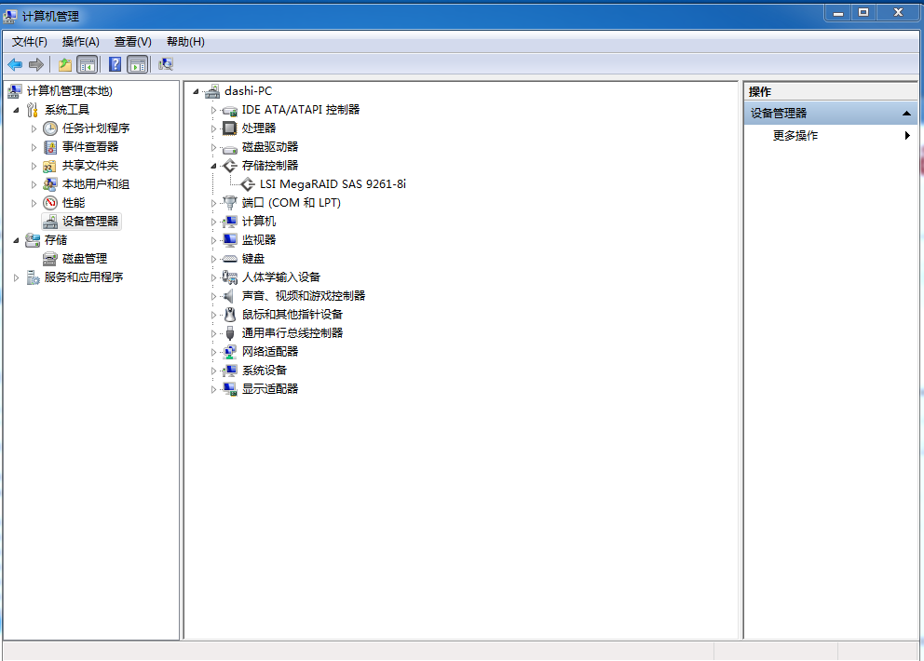Collapse the 设备管理器 actions section arrow

click(x=906, y=113)
